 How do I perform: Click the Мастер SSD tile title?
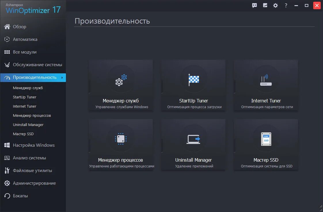tap(266, 160)
